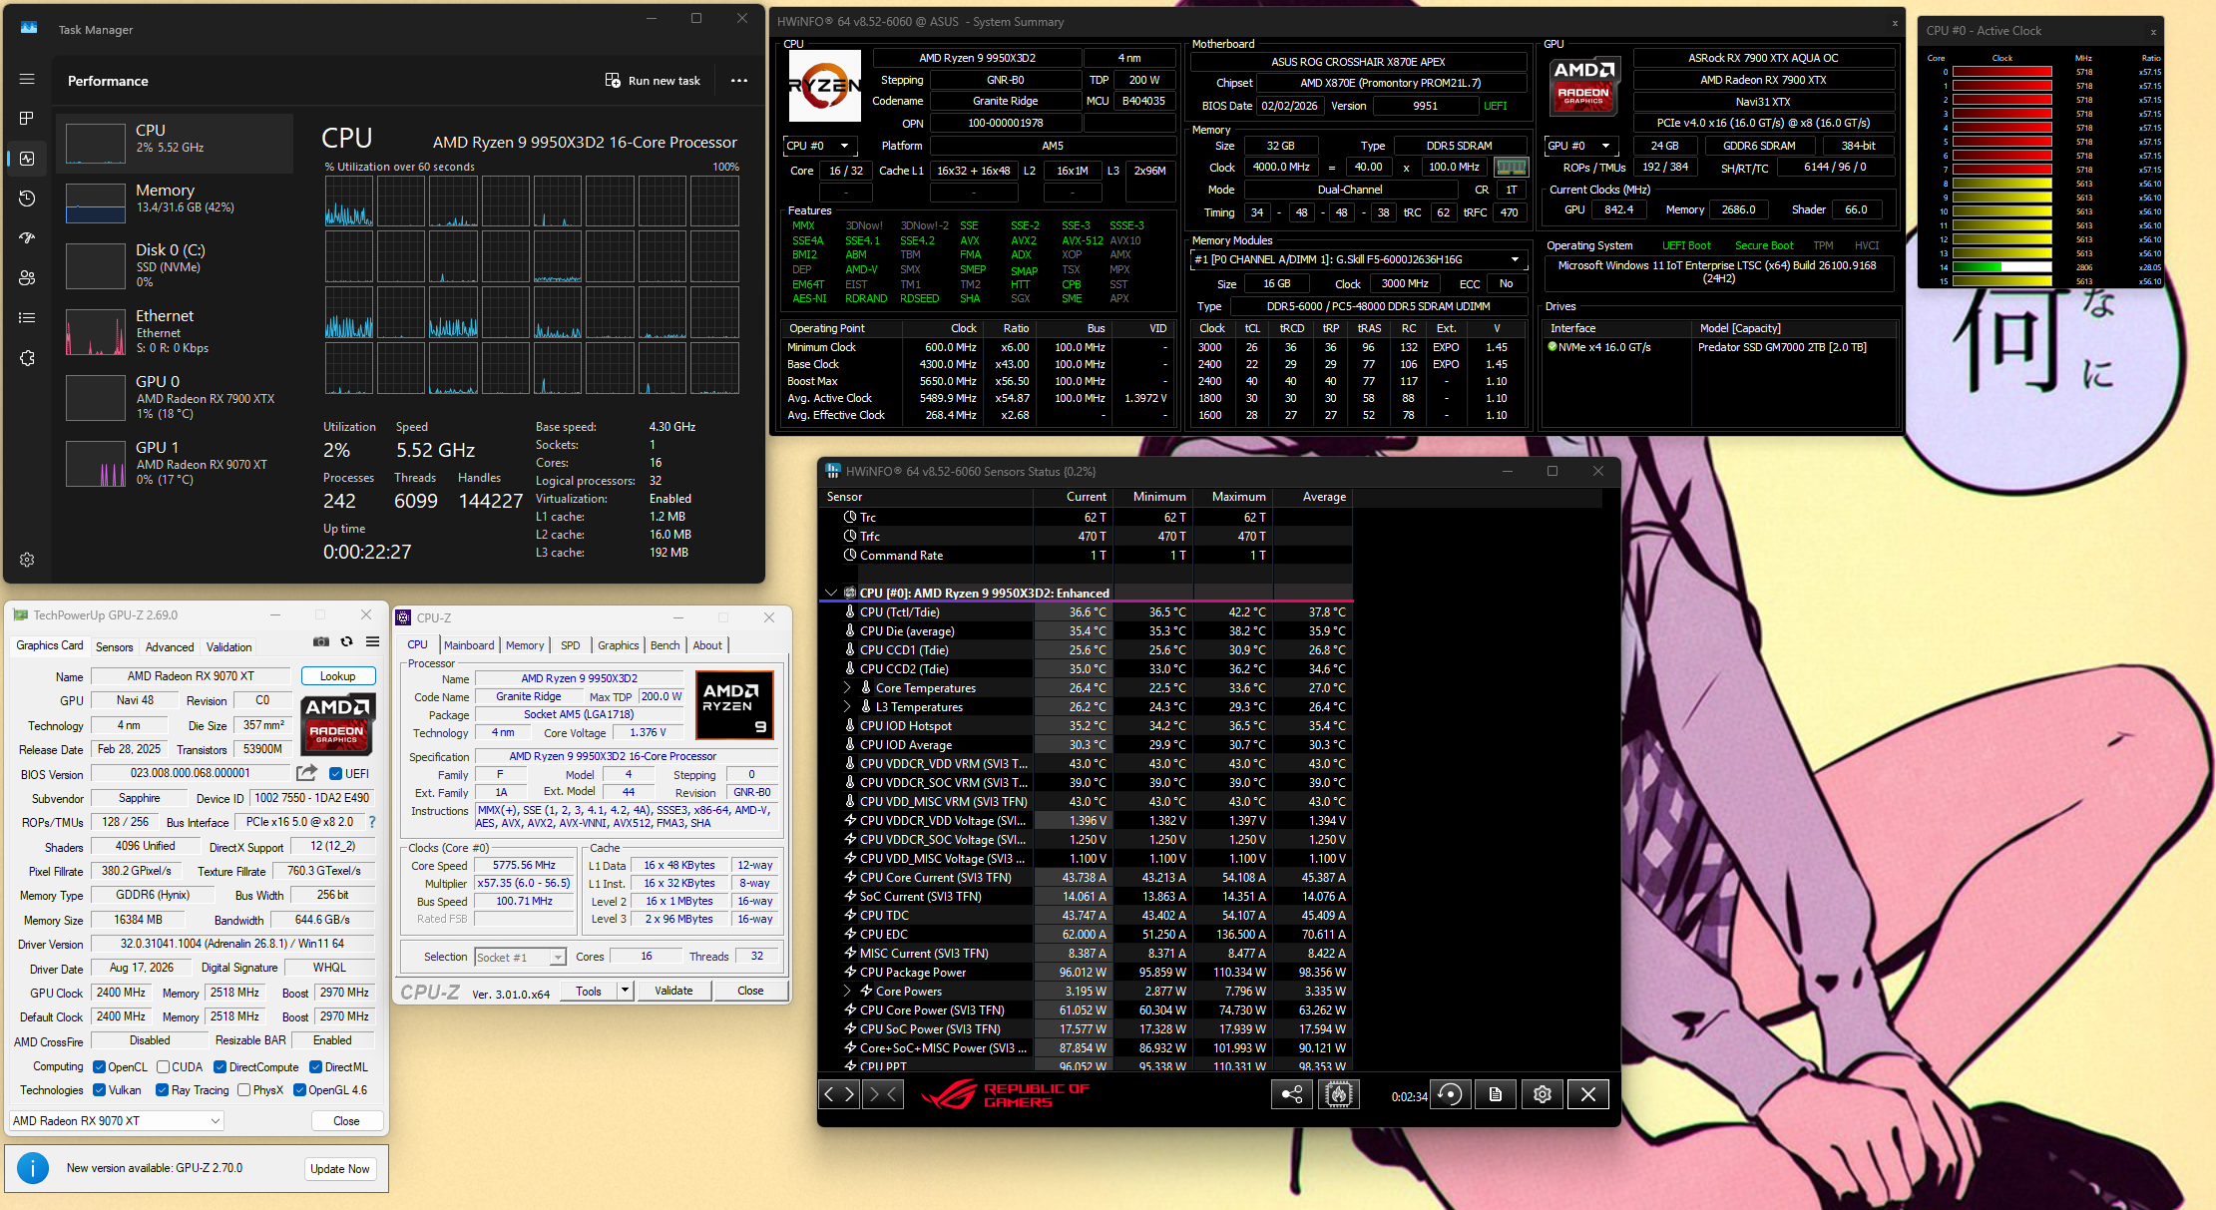
Task: Open CPU-Z Tools dropdown arrow
Action: (625, 991)
